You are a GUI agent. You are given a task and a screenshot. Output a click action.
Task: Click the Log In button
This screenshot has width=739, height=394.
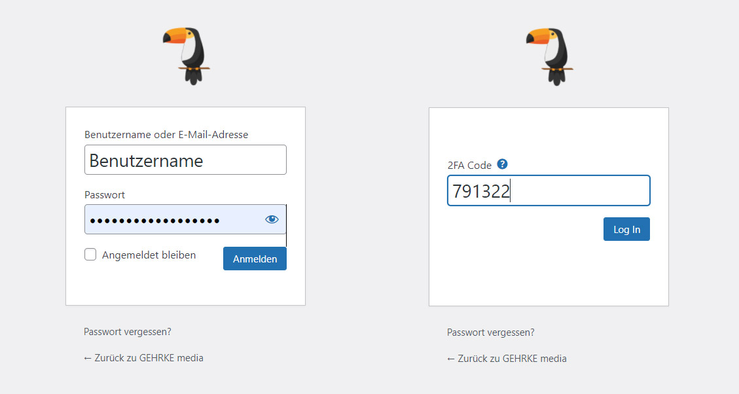click(x=627, y=229)
